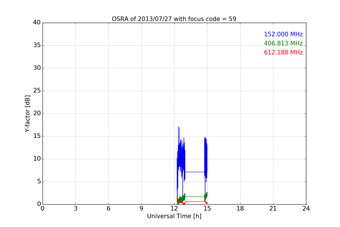Click x-axis tick label 3
The width and height of the screenshot is (340, 227).
click(75, 209)
